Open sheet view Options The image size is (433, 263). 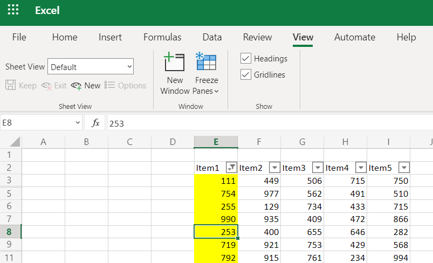tap(126, 86)
